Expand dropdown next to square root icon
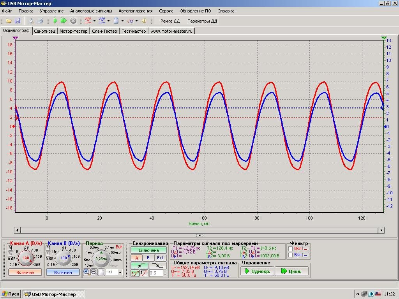The width and height of the screenshot is (399, 299). coord(137,21)
